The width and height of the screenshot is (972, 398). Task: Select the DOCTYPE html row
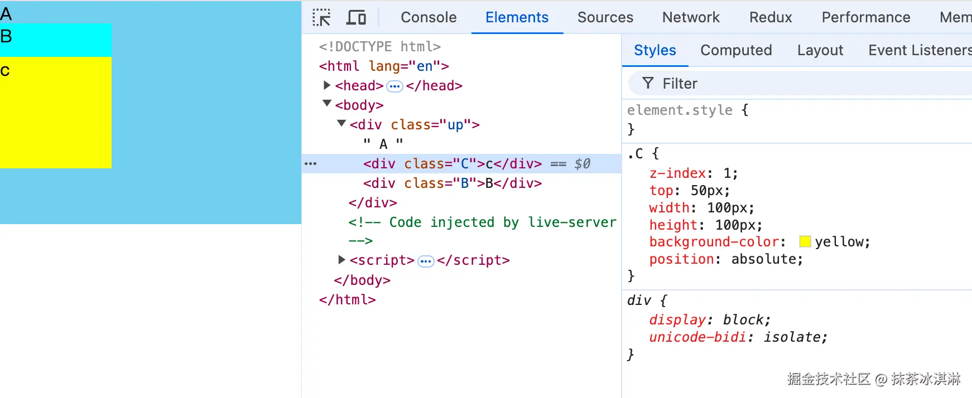click(380, 46)
